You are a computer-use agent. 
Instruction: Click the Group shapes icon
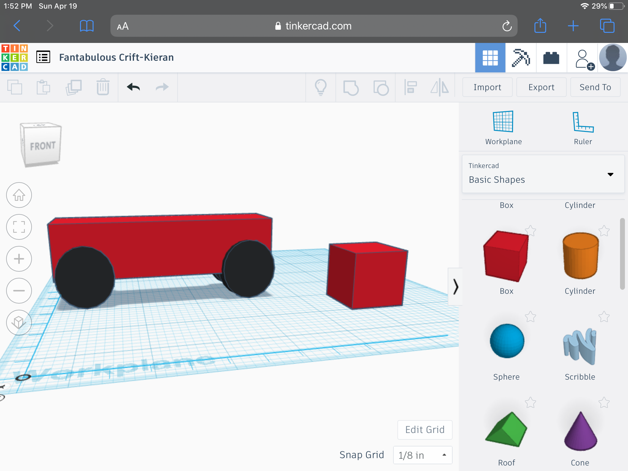coord(351,88)
